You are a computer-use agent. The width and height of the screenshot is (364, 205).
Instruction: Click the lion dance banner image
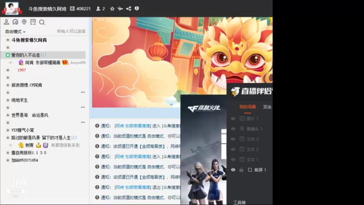pos(182,62)
